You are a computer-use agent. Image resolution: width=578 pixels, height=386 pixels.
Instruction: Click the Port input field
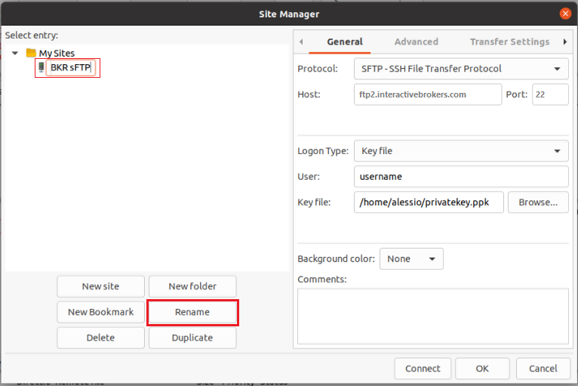(x=550, y=94)
